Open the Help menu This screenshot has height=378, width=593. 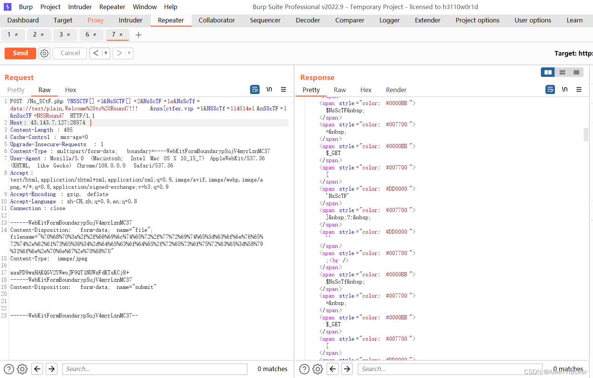(171, 7)
